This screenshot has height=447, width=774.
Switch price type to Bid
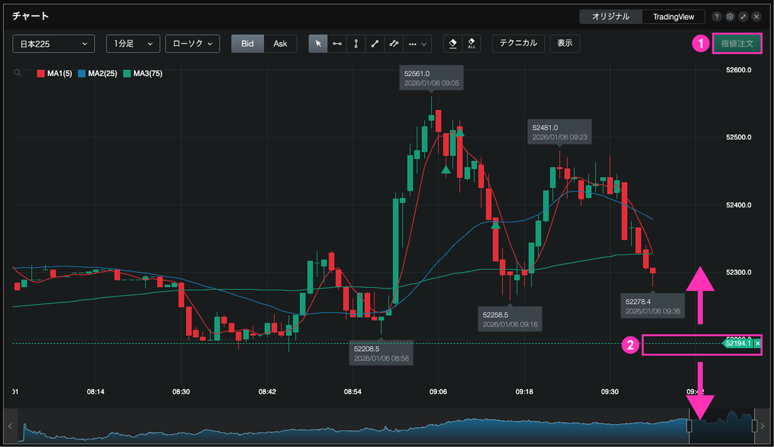tap(247, 44)
